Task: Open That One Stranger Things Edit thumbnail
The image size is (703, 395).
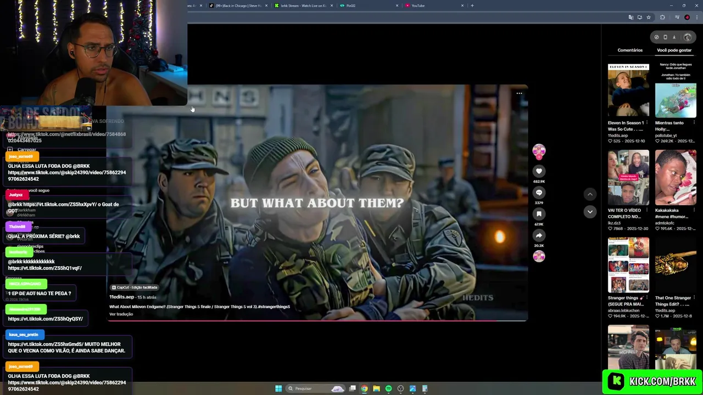Action: [676, 265]
